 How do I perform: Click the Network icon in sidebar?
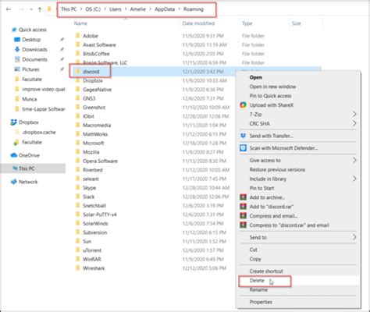pyautogui.click(x=13, y=182)
